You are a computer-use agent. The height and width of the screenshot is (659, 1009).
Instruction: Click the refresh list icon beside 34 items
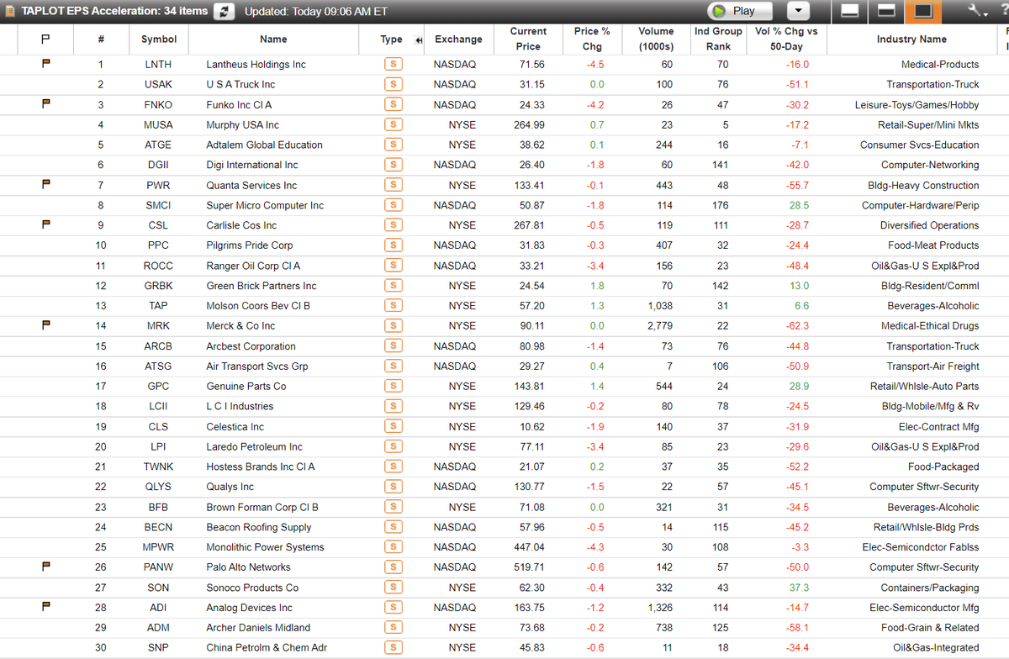pos(224,11)
